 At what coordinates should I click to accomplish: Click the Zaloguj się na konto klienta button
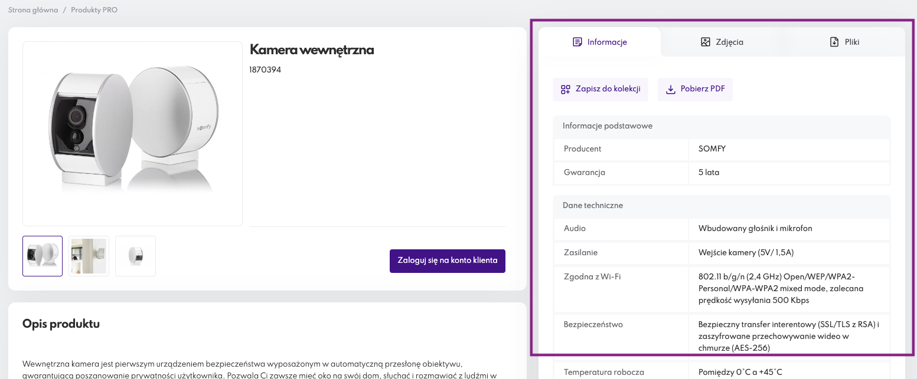point(447,261)
